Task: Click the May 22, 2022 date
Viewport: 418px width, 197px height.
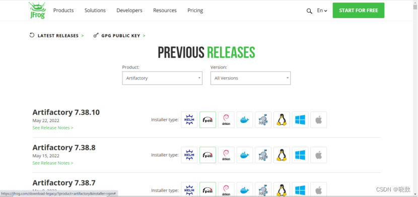Action: pos(46,120)
